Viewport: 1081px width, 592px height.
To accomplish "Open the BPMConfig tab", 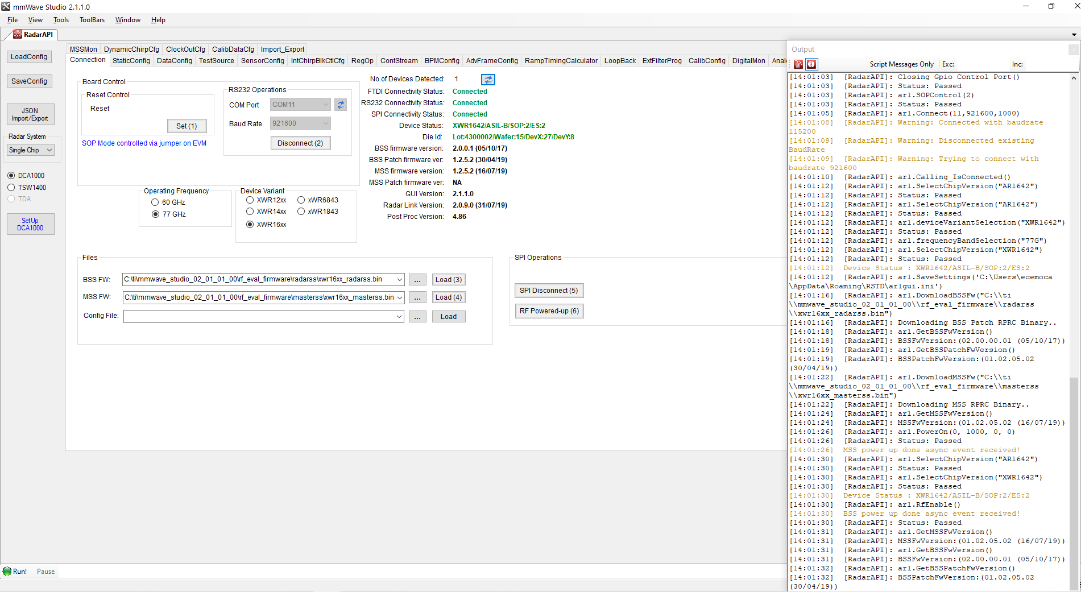I will 442,61.
